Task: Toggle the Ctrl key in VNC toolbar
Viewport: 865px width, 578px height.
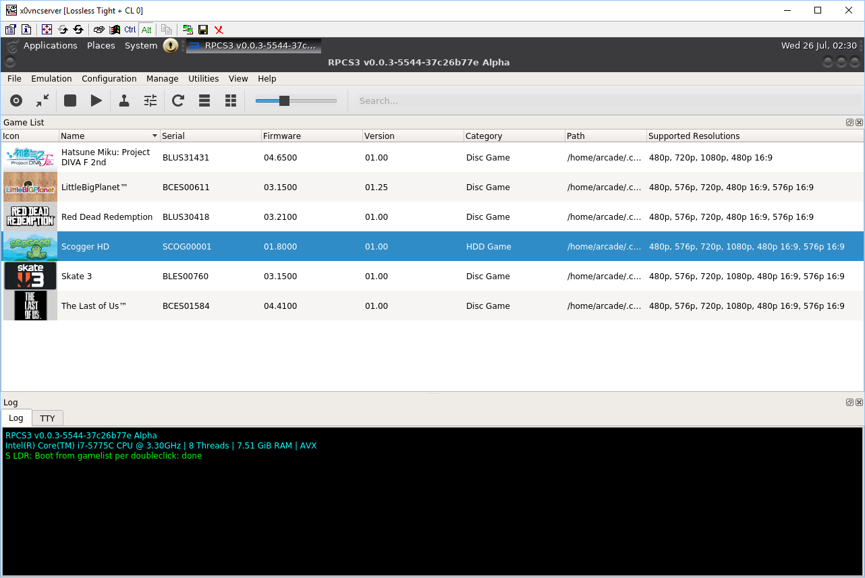Action: (x=130, y=30)
